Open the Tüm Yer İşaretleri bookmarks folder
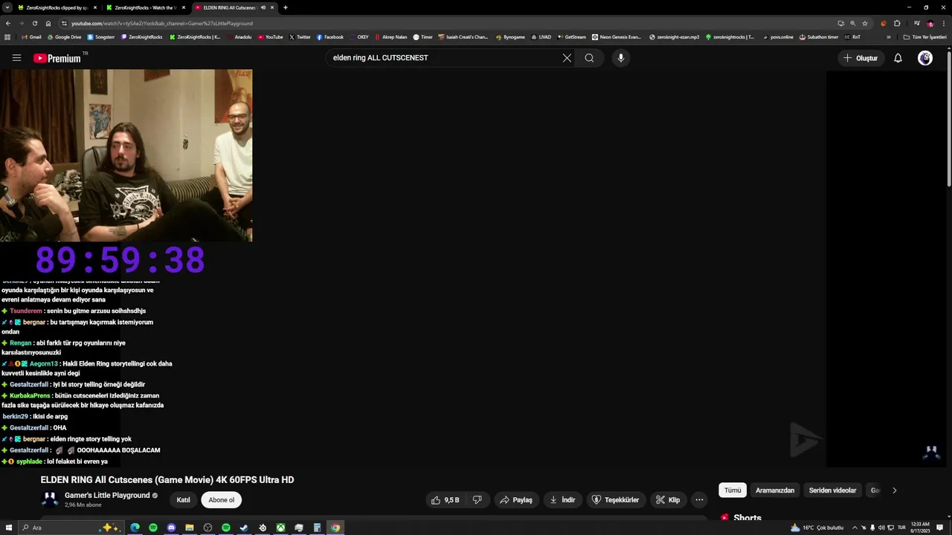Image resolution: width=952 pixels, height=535 pixels. point(925,36)
